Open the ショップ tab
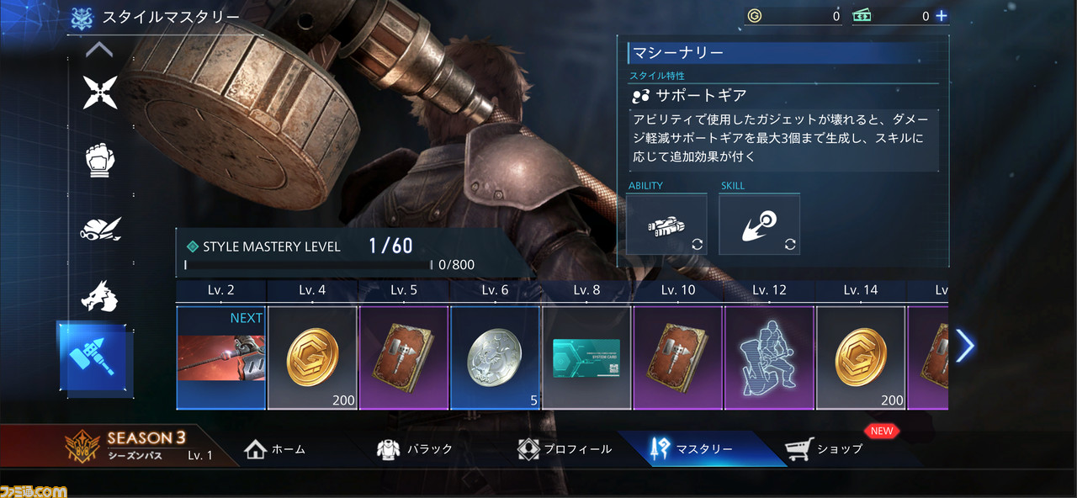This screenshot has width=1077, height=498. (824, 449)
